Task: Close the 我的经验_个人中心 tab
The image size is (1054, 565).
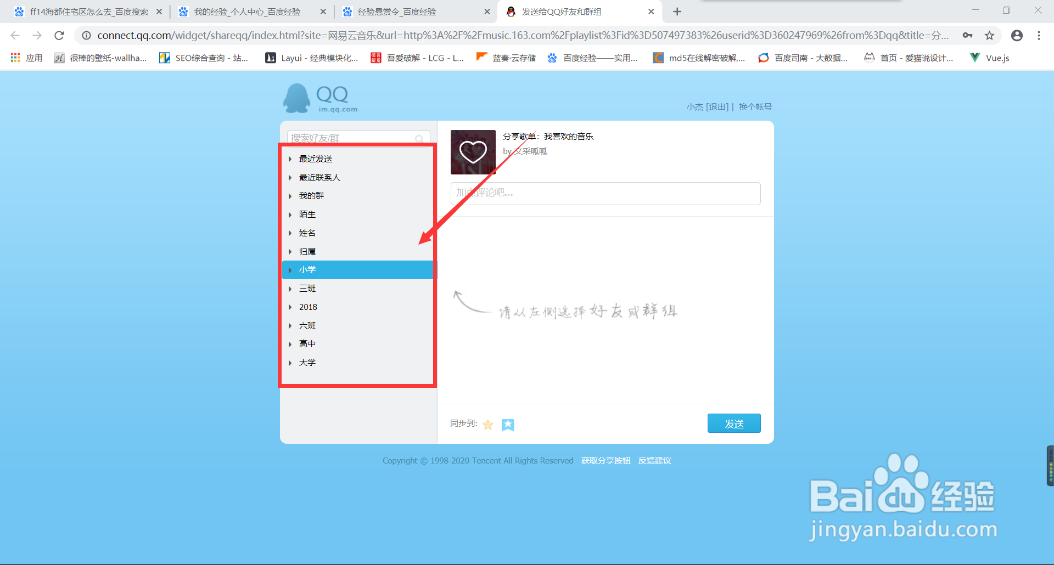Action: coord(323,12)
